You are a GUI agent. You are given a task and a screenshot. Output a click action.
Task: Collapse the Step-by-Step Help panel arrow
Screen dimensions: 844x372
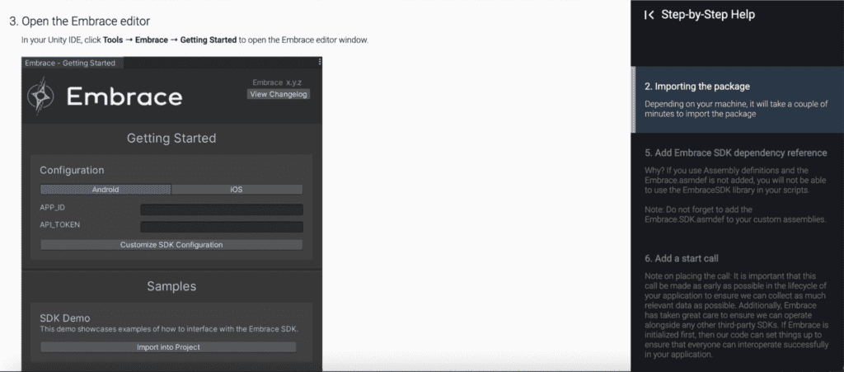click(649, 15)
